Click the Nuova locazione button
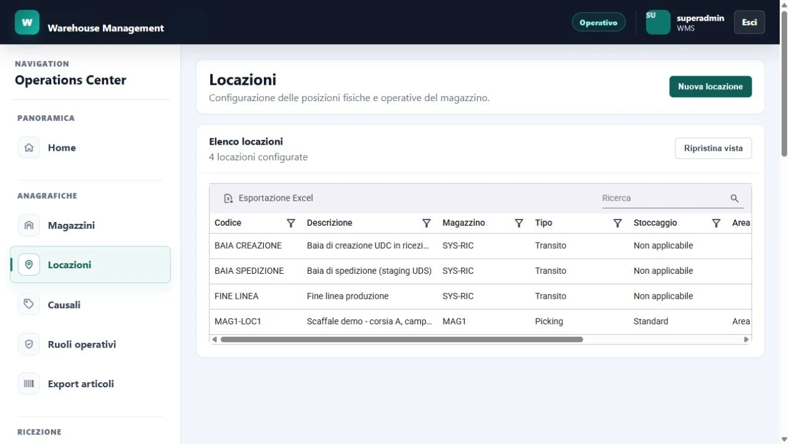 coord(710,87)
